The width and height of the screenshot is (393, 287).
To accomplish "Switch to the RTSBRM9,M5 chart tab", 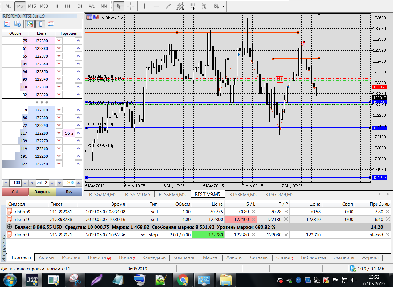I will [x=243, y=194].
